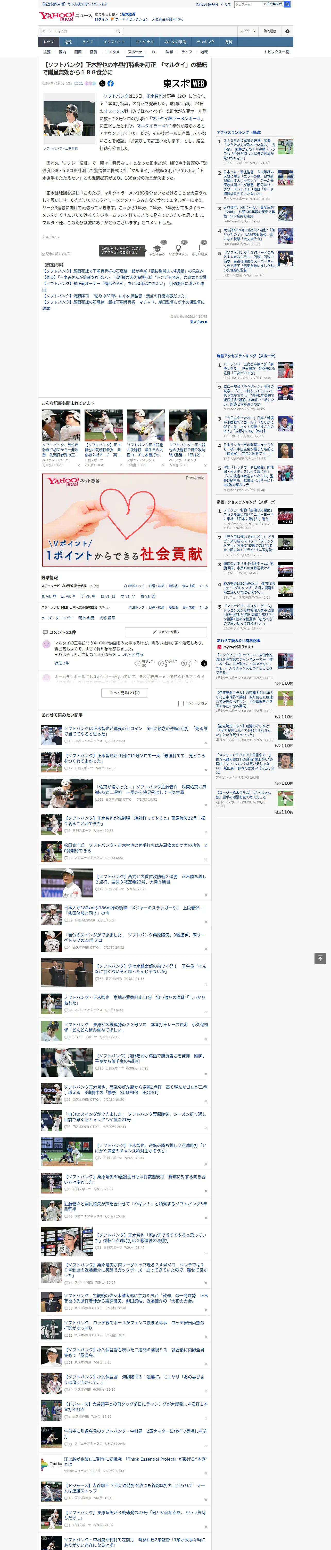This screenshot has height=1550, width=331.
Task: Click the トピックス一覧 link
Action: pos(277,52)
